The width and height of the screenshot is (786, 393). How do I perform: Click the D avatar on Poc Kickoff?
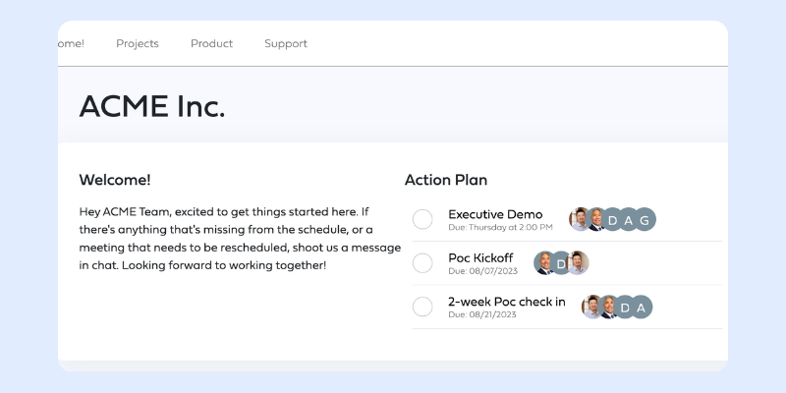click(561, 263)
